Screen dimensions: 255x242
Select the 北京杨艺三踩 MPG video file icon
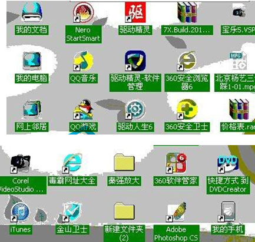pyautogui.click(x=239, y=60)
